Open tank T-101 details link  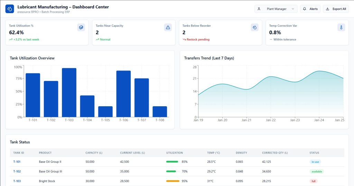17,162
